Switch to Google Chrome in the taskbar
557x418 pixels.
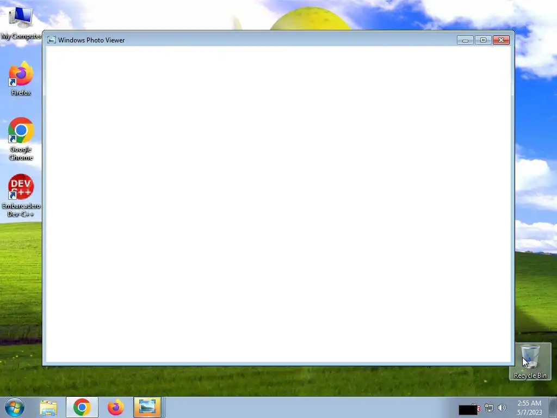pyautogui.click(x=82, y=407)
